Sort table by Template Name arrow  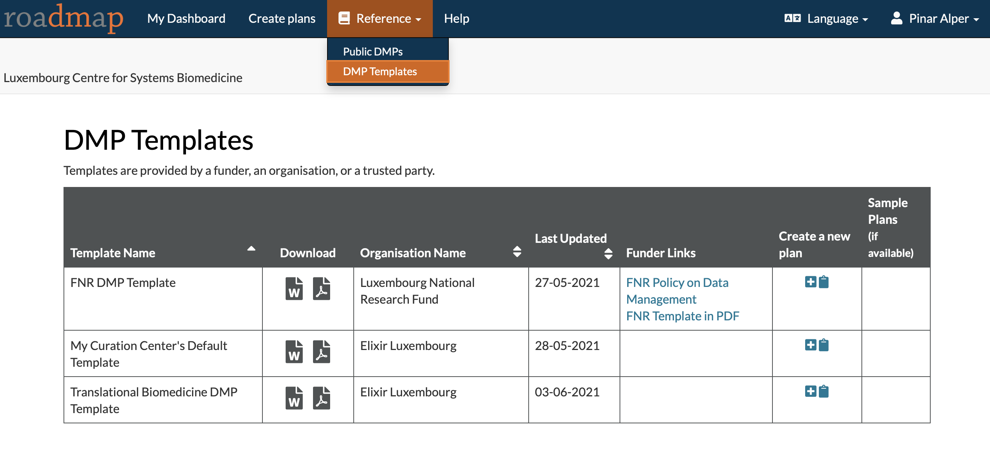(251, 249)
